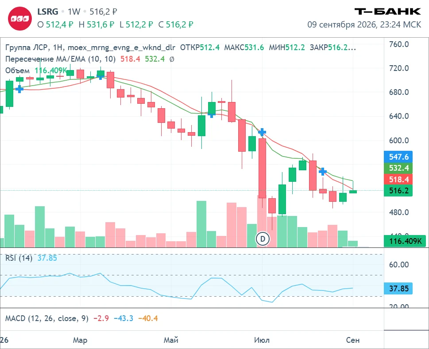Click the 37.85 RSI axis label
This screenshot has width=429, height=349.
point(398,288)
